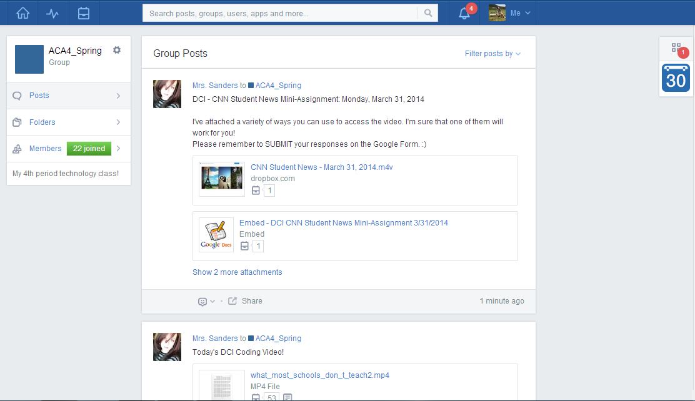Add CNN Student News m4v to library
The image size is (695, 401).
pyautogui.click(x=256, y=191)
